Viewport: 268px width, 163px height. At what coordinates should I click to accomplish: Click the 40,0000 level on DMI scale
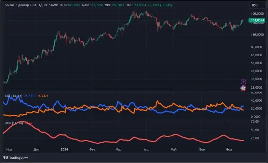coord(256,101)
